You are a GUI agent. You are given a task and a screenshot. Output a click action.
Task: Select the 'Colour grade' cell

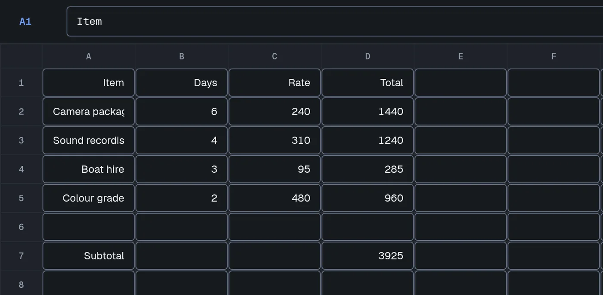coord(89,198)
